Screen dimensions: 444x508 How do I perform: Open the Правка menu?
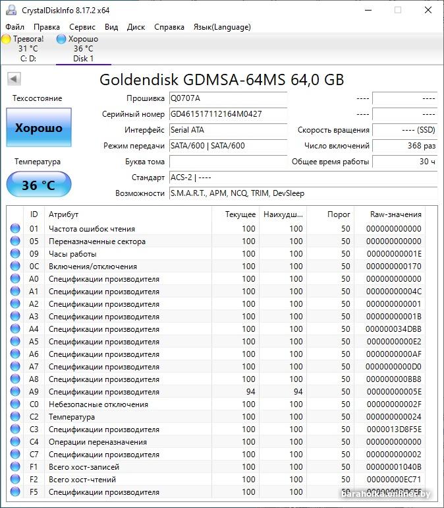(47, 27)
